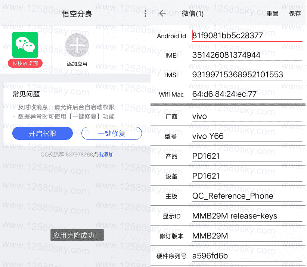Screen dimensions: 307x267
Task: Edit the IMSI field value
Action: (247, 74)
